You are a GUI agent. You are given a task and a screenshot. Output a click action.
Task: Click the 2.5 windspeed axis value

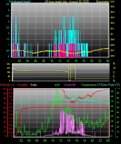pyautogui.click(x=8, y=28)
